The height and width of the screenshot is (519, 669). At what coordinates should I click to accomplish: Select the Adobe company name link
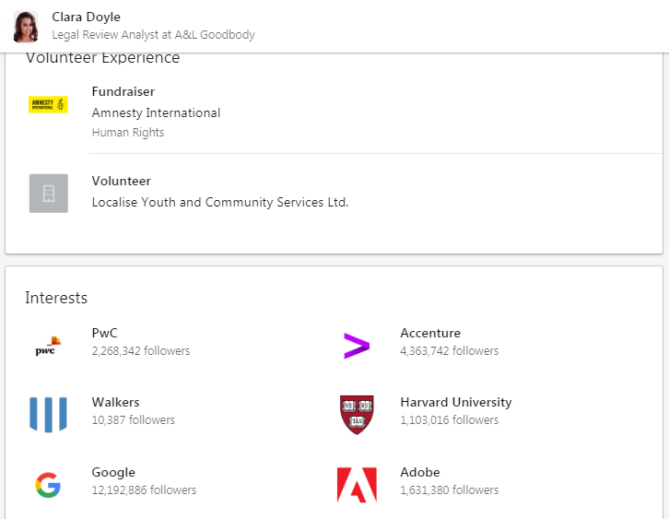[x=420, y=472]
